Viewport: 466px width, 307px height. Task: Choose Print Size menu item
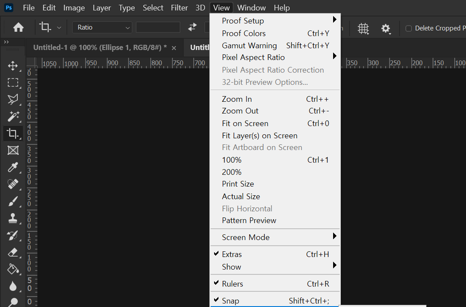[275, 184]
